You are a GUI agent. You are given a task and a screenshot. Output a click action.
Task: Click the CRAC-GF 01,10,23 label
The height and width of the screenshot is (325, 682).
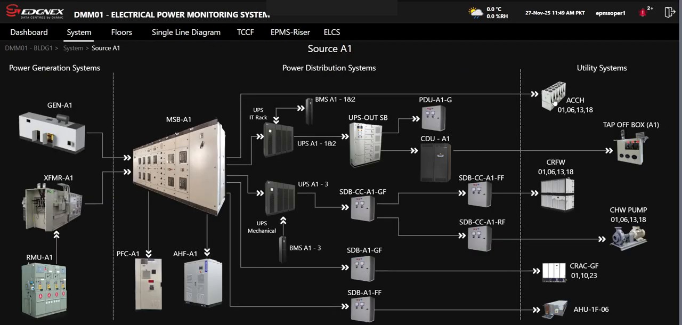(x=584, y=271)
